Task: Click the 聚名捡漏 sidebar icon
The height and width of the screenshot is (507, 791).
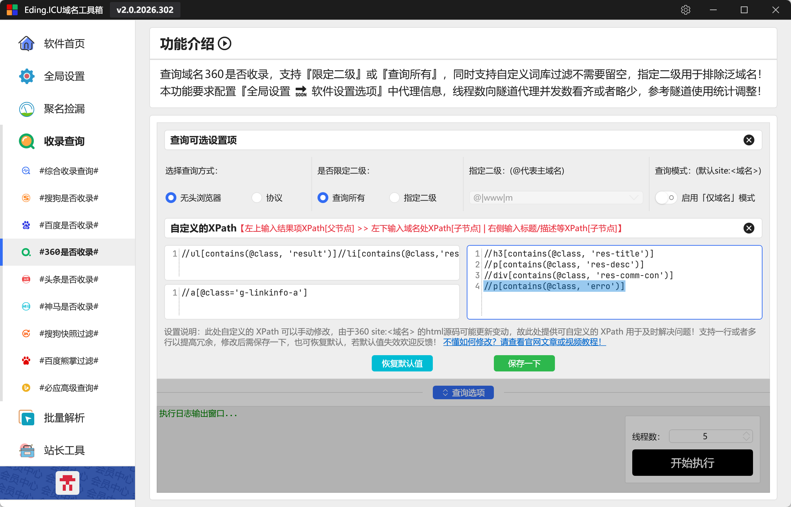Action: (x=26, y=109)
